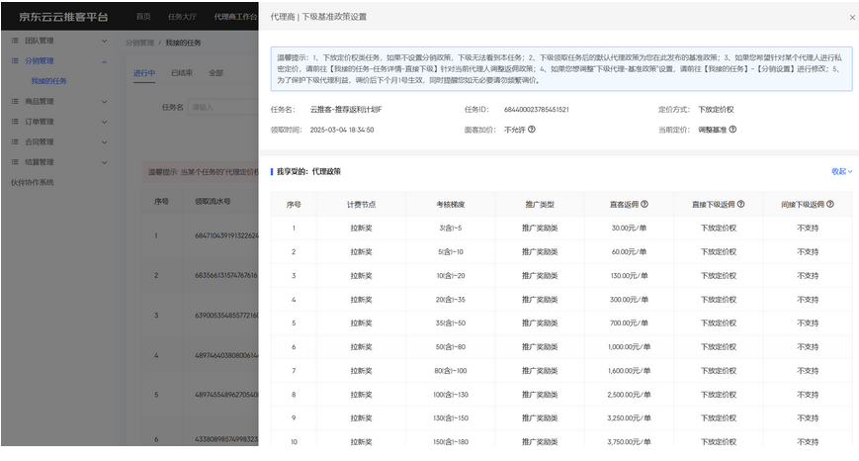Screen dimensions: 859x461
Task: Click help icon next to 面客加价 不允许
Action: pos(532,130)
